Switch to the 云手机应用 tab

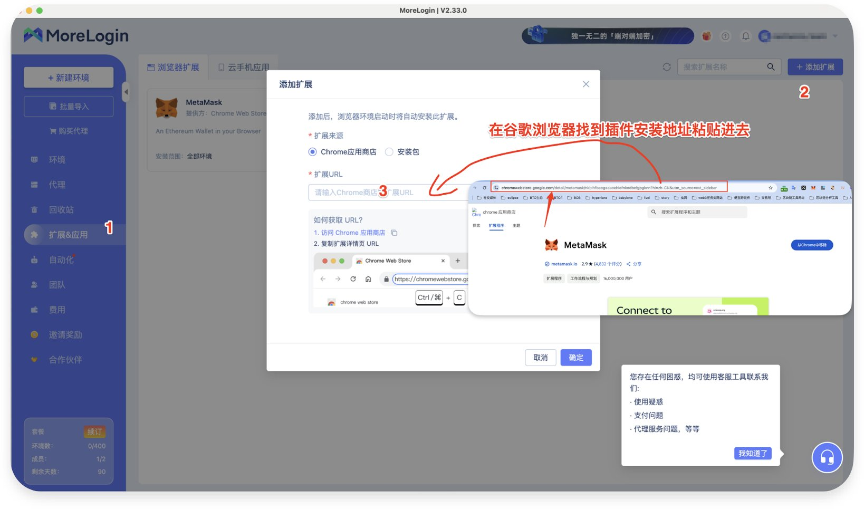point(244,68)
